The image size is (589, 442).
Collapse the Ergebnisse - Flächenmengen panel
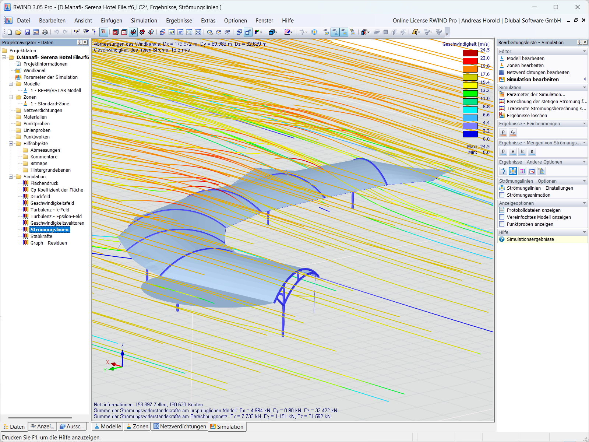583,123
